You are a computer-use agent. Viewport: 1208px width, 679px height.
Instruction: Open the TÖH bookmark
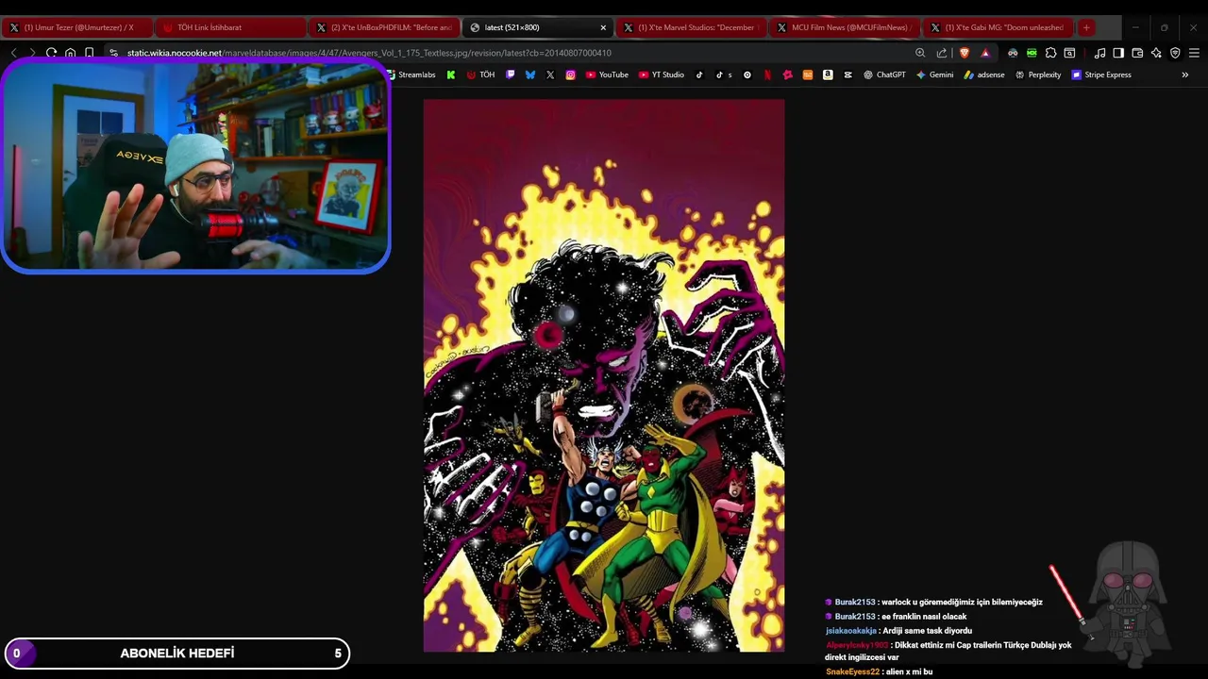[x=480, y=75]
